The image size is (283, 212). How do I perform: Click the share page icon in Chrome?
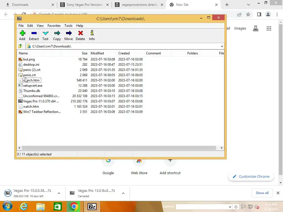click(x=239, y=14)
